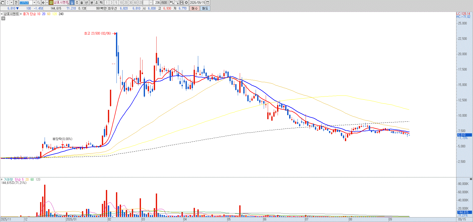Open the stock search magnifier
Screen dimensions: 473x222
coord(39,3)
